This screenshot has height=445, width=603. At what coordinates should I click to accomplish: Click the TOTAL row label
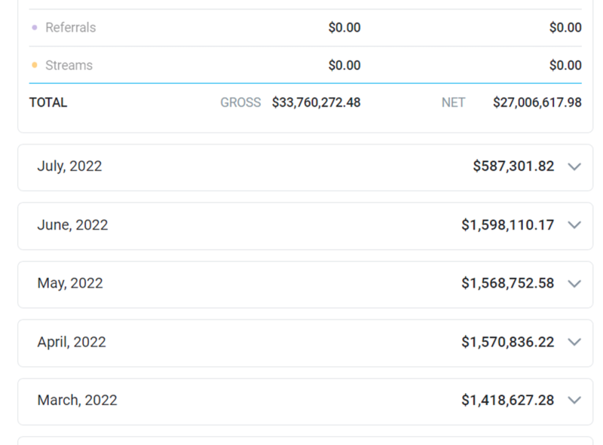click(x=48, y=102)
